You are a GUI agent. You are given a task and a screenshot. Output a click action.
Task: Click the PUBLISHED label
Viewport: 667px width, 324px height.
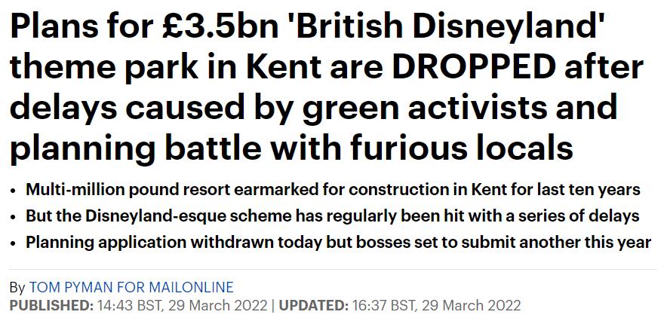point(51,306)
